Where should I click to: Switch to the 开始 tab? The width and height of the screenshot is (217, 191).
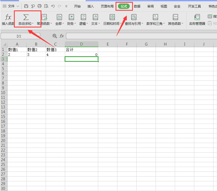coord(77,6)
